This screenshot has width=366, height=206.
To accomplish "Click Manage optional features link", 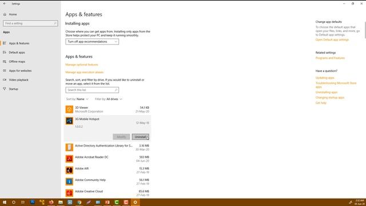I will [82, 65].
